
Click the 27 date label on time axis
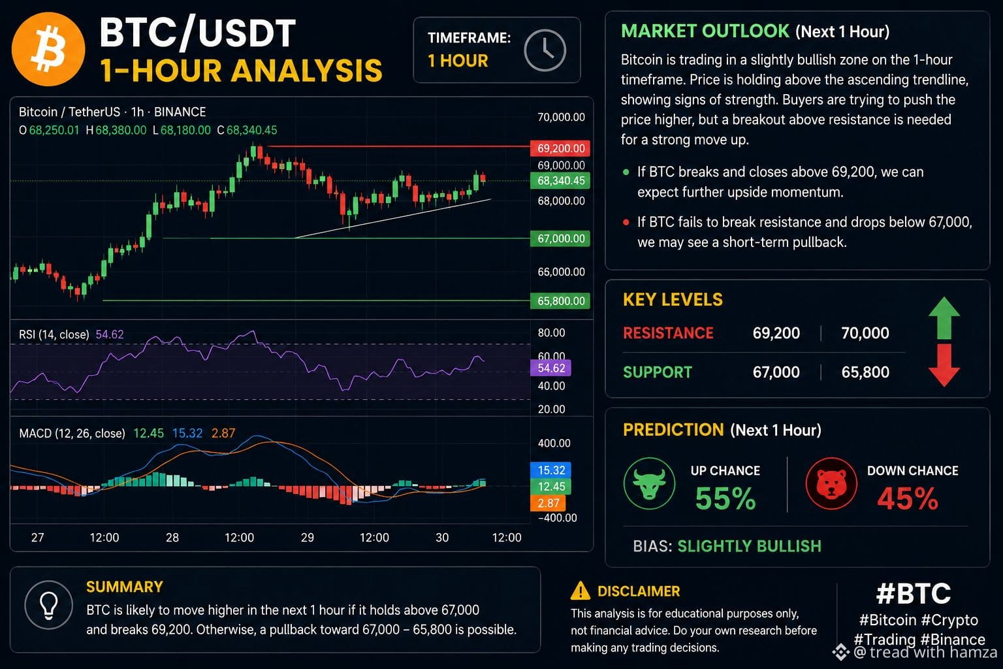click(x=38, y=538)
